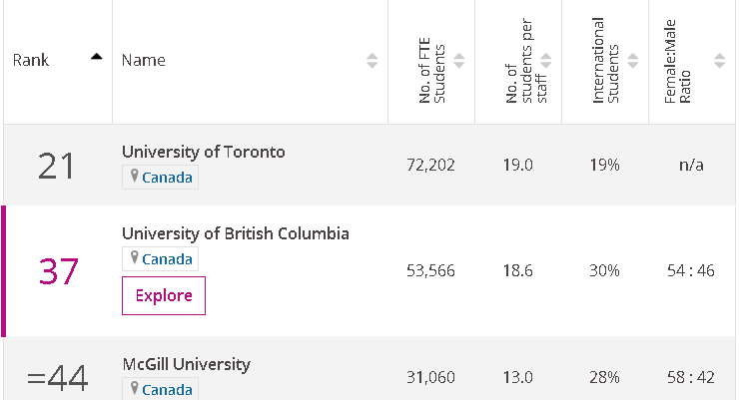Viewport: 739px width, 400px height.
Task: Sort by International Students arrows
Action: 632,61
